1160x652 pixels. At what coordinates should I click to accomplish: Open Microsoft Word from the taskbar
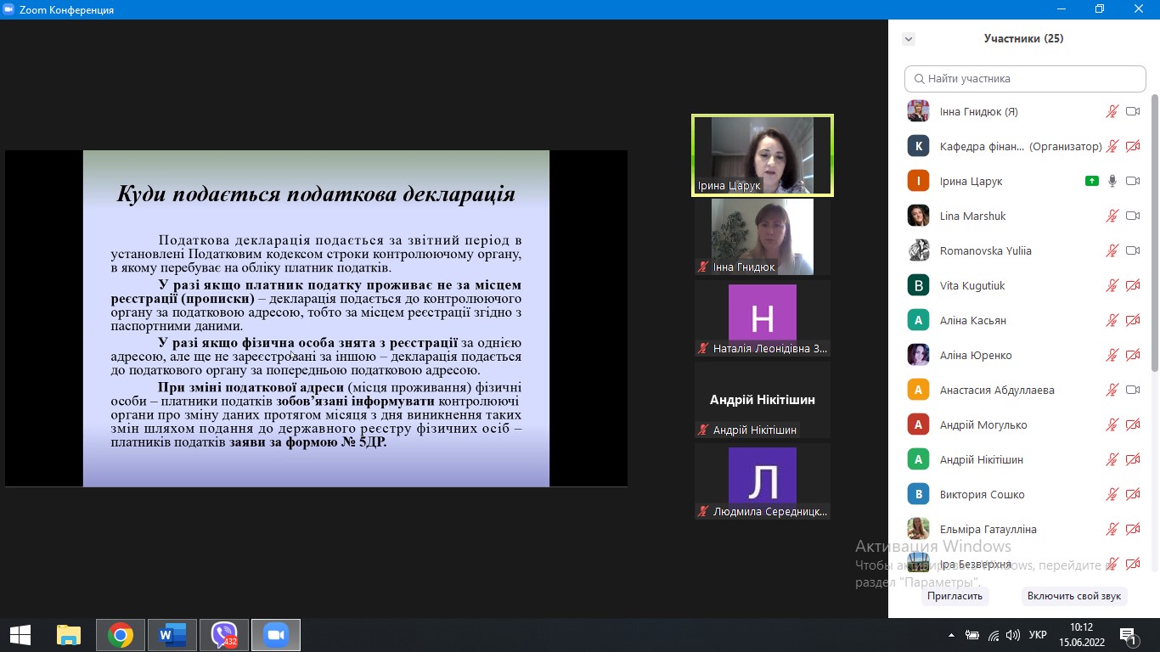click(172, 635)
